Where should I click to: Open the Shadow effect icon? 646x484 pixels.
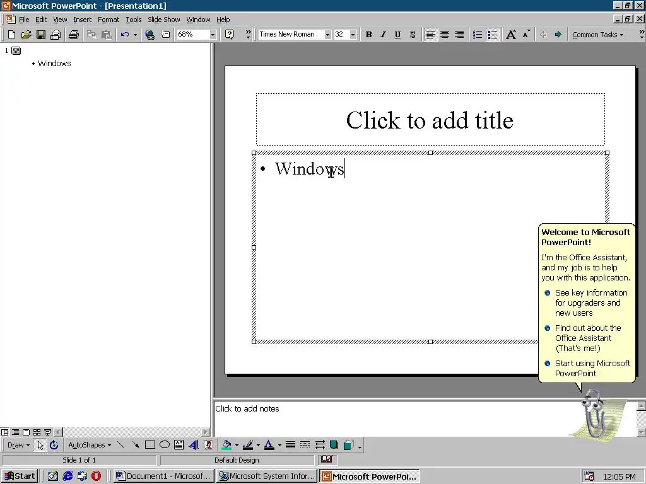pyautogui.click(x=334, y=445)
